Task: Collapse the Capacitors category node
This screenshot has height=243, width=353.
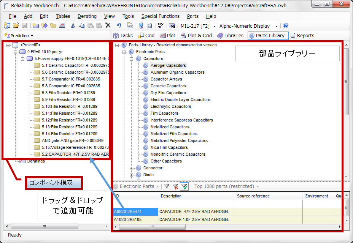Action: pos(131,59)
